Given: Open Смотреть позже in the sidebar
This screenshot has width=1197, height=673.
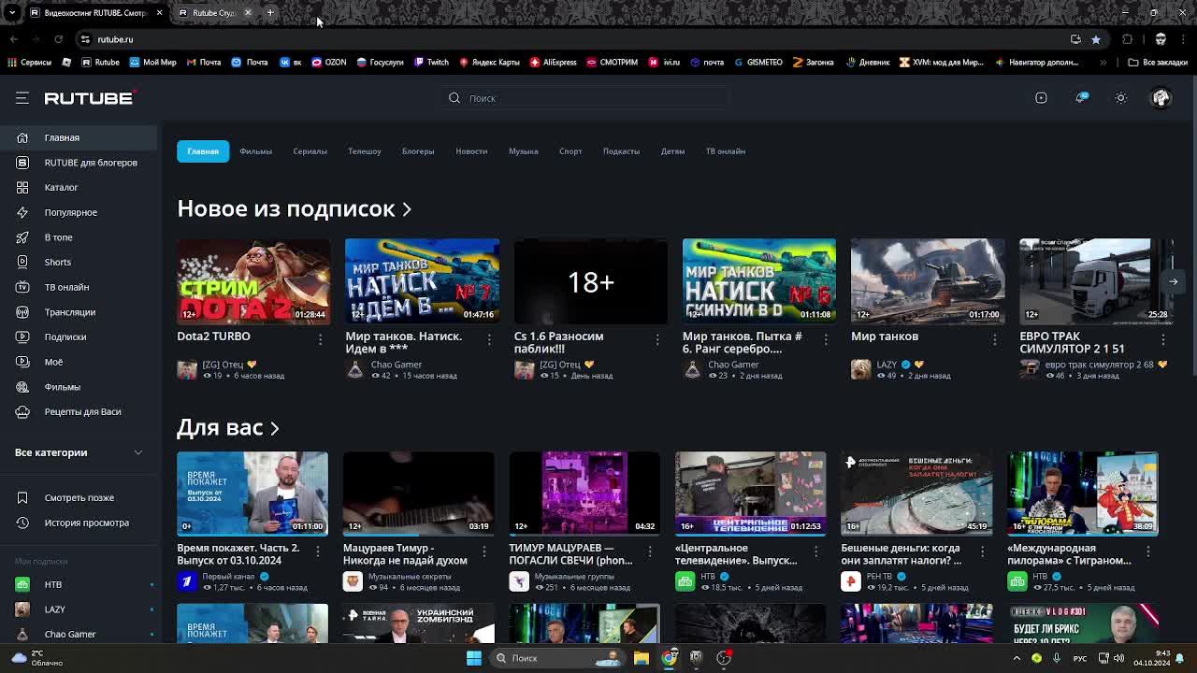Looking at the screenshot, I should 79,497.
